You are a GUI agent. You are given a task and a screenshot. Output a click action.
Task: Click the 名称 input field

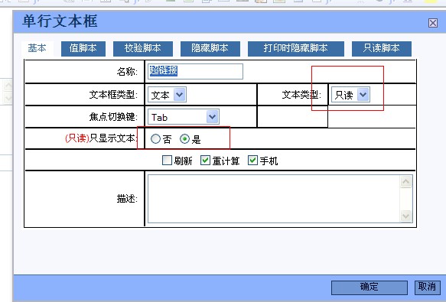pyautogui.click(x=195, y=71)
